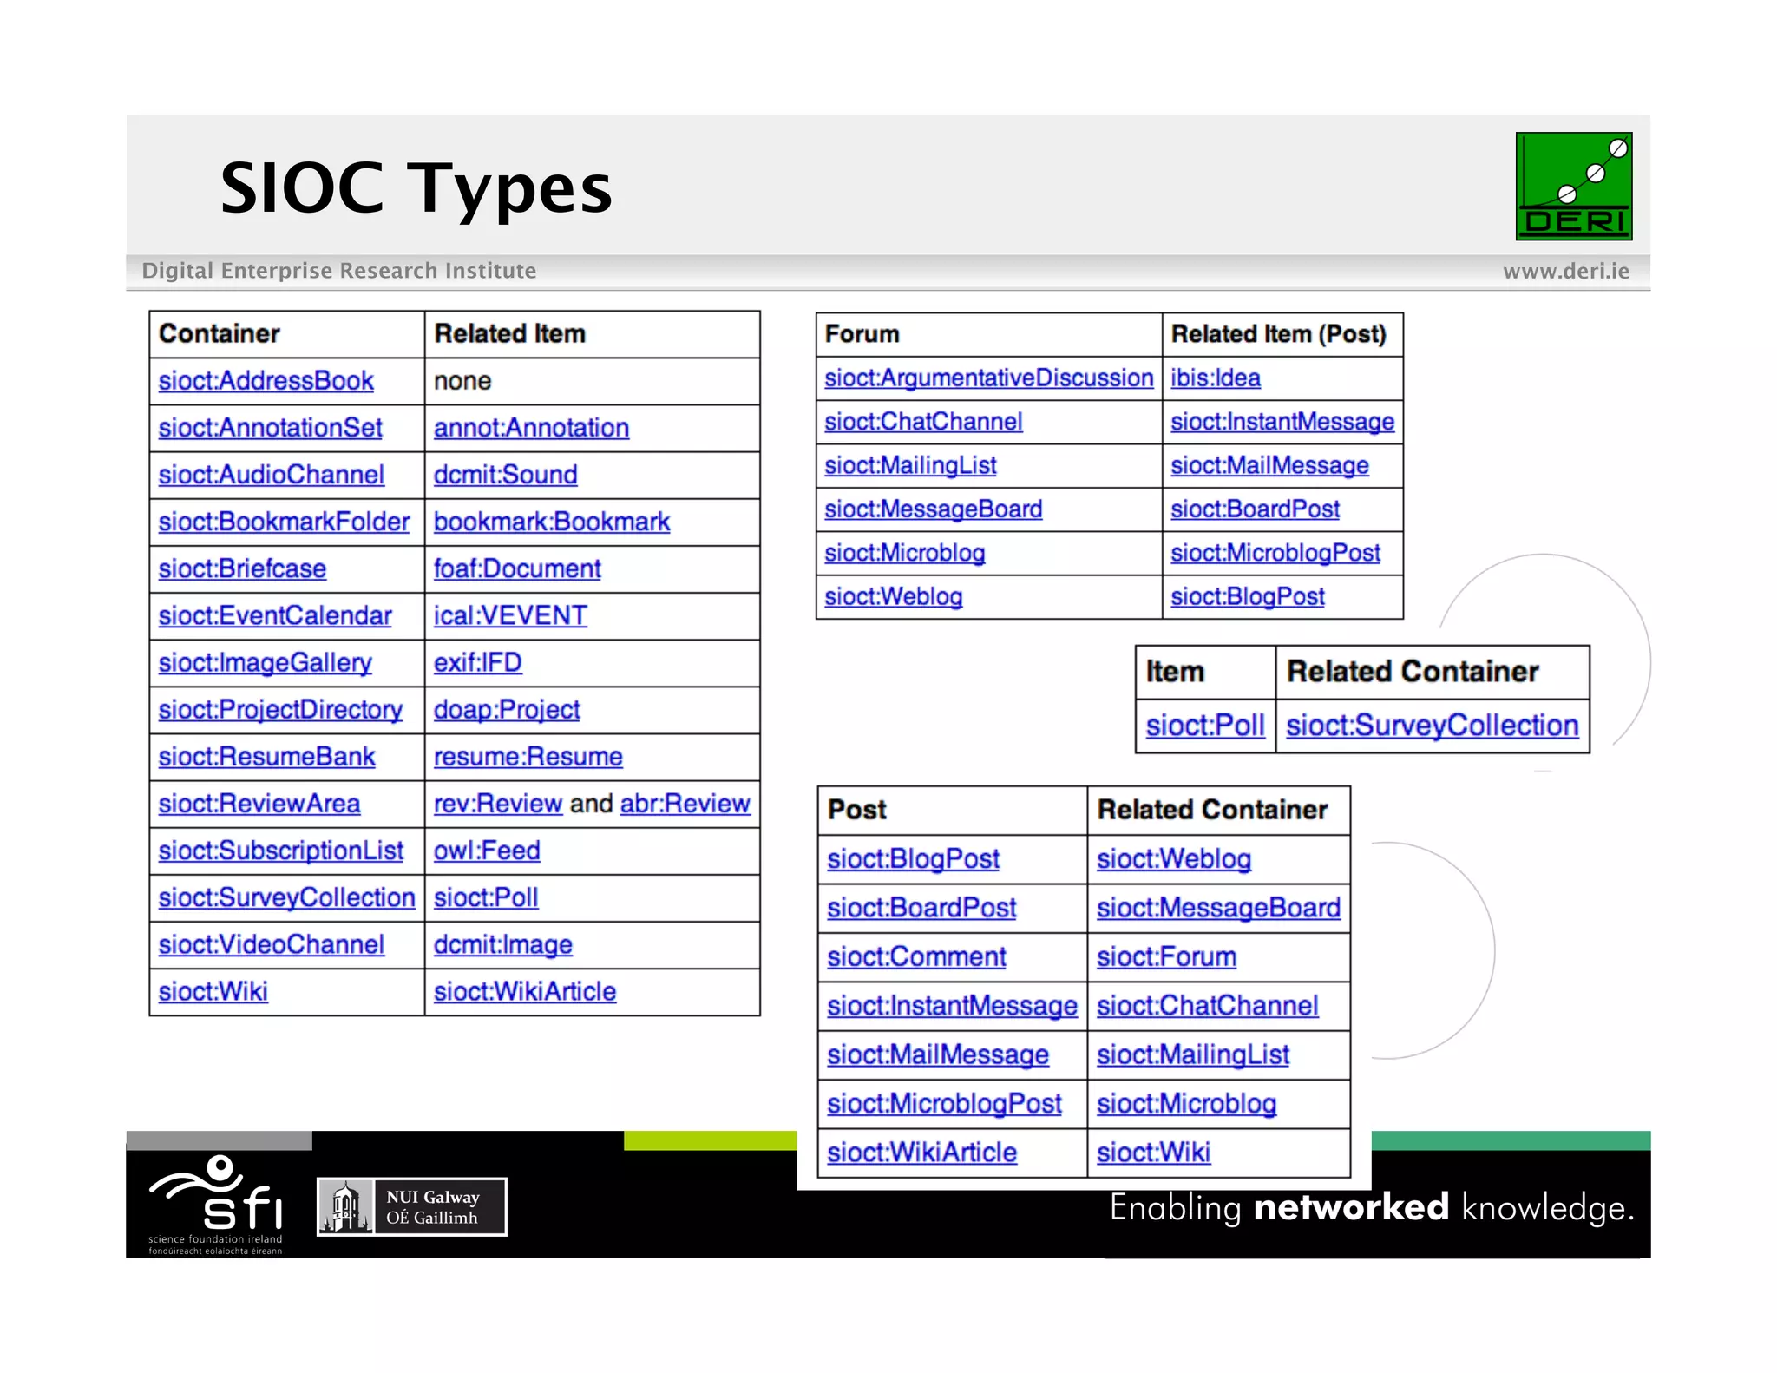Open sioct:MailMessage in the Post table
1777x1373 pixels.
click(x=938, y=1055)
